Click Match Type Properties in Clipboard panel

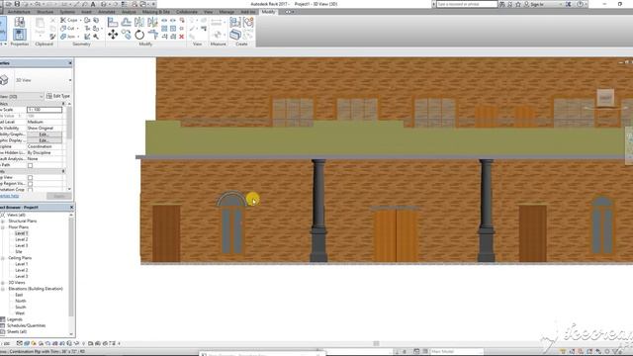(x=52, y=37)
